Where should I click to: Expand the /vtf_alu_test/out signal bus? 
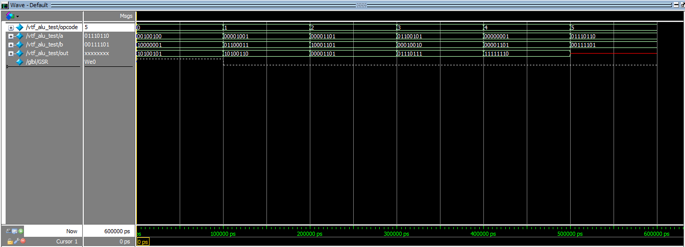pos(11,54)
